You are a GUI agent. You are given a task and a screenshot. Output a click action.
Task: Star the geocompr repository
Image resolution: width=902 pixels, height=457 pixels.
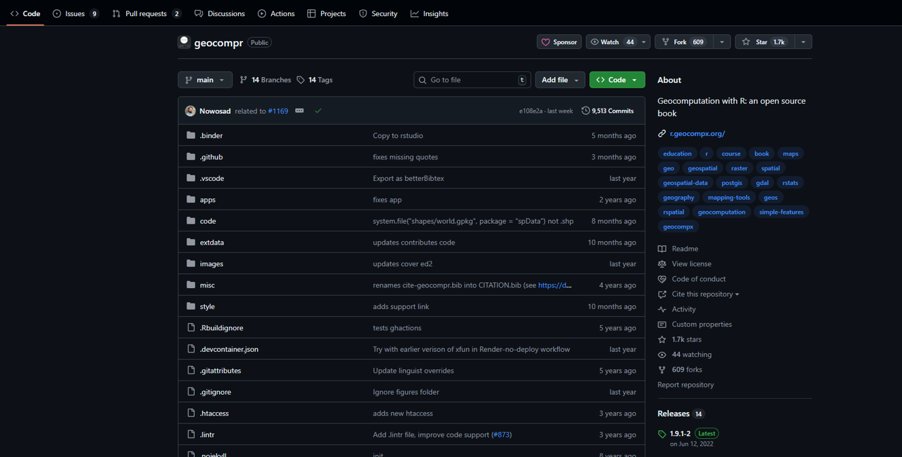pos(764,42)
